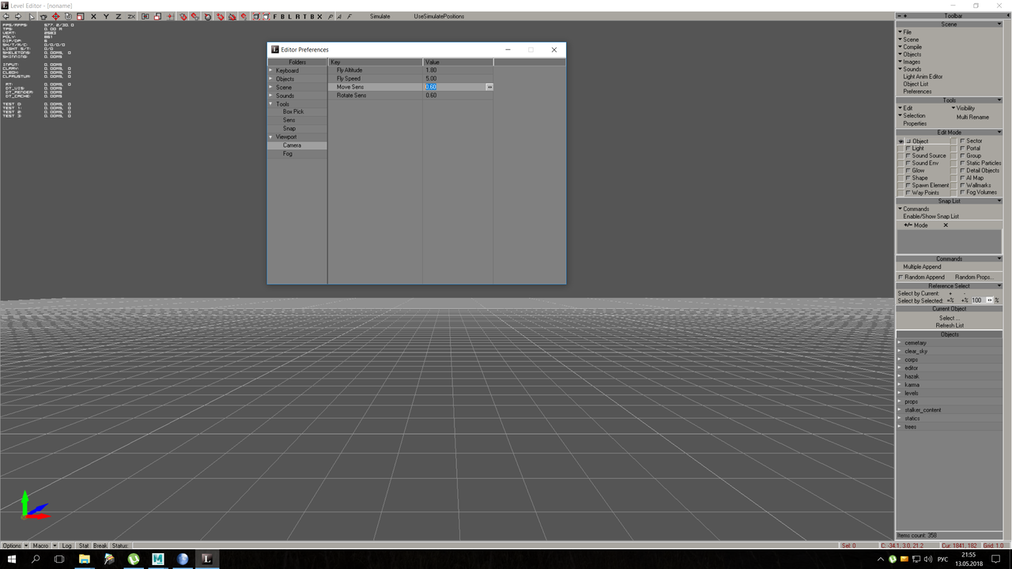Enable Wallmarks edit mode
The height and width of the screenshot is (569, 1012).
[x=962, y=186]
